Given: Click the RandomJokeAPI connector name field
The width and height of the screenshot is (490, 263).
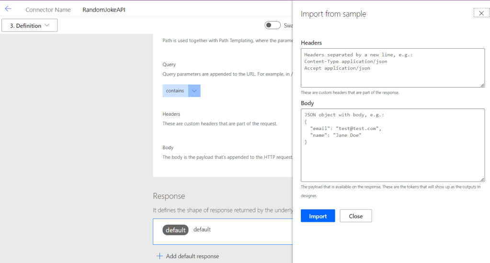Looking at the screenshot, I should tap(104, 10).
